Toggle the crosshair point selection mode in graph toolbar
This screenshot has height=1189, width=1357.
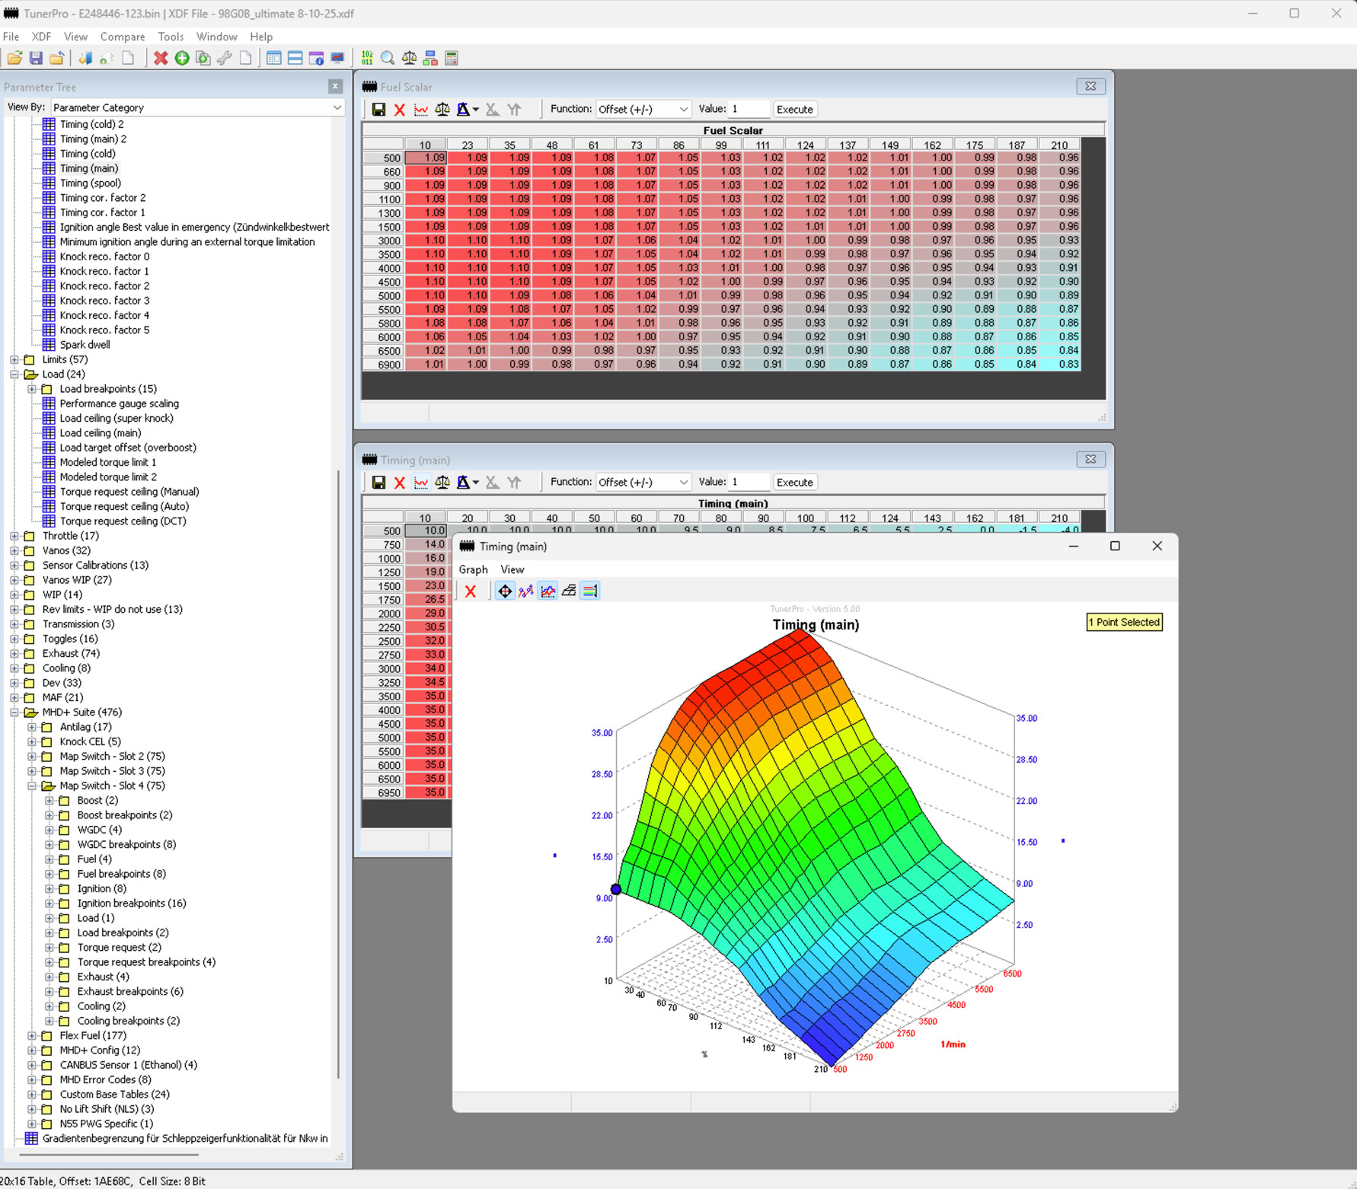(x=504, y=591)
